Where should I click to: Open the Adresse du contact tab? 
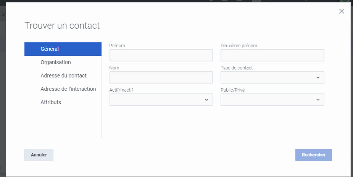(x=63, y=76)
